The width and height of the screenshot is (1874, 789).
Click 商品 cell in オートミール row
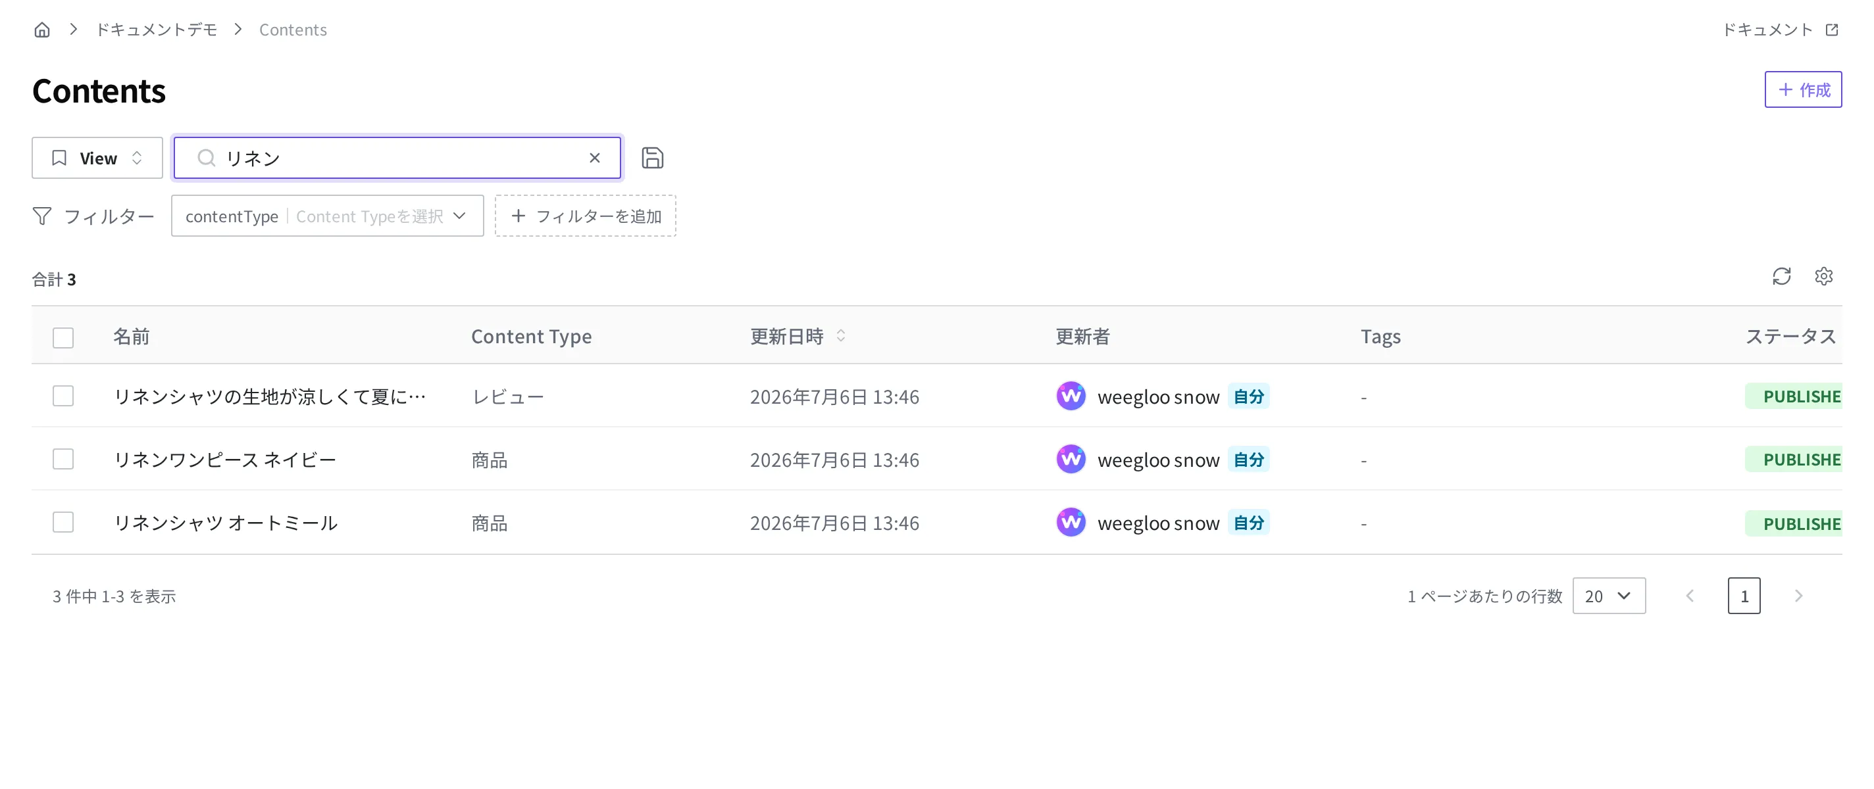coord(490,523)
